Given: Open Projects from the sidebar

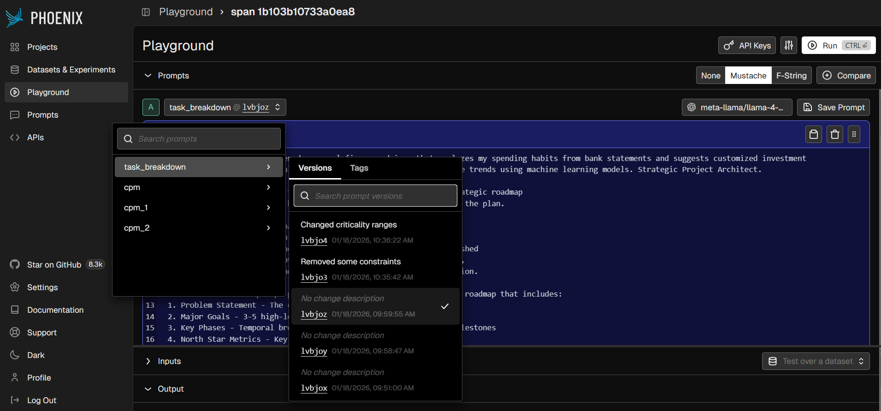Looking at the screenshot, I should click(66, 47).
